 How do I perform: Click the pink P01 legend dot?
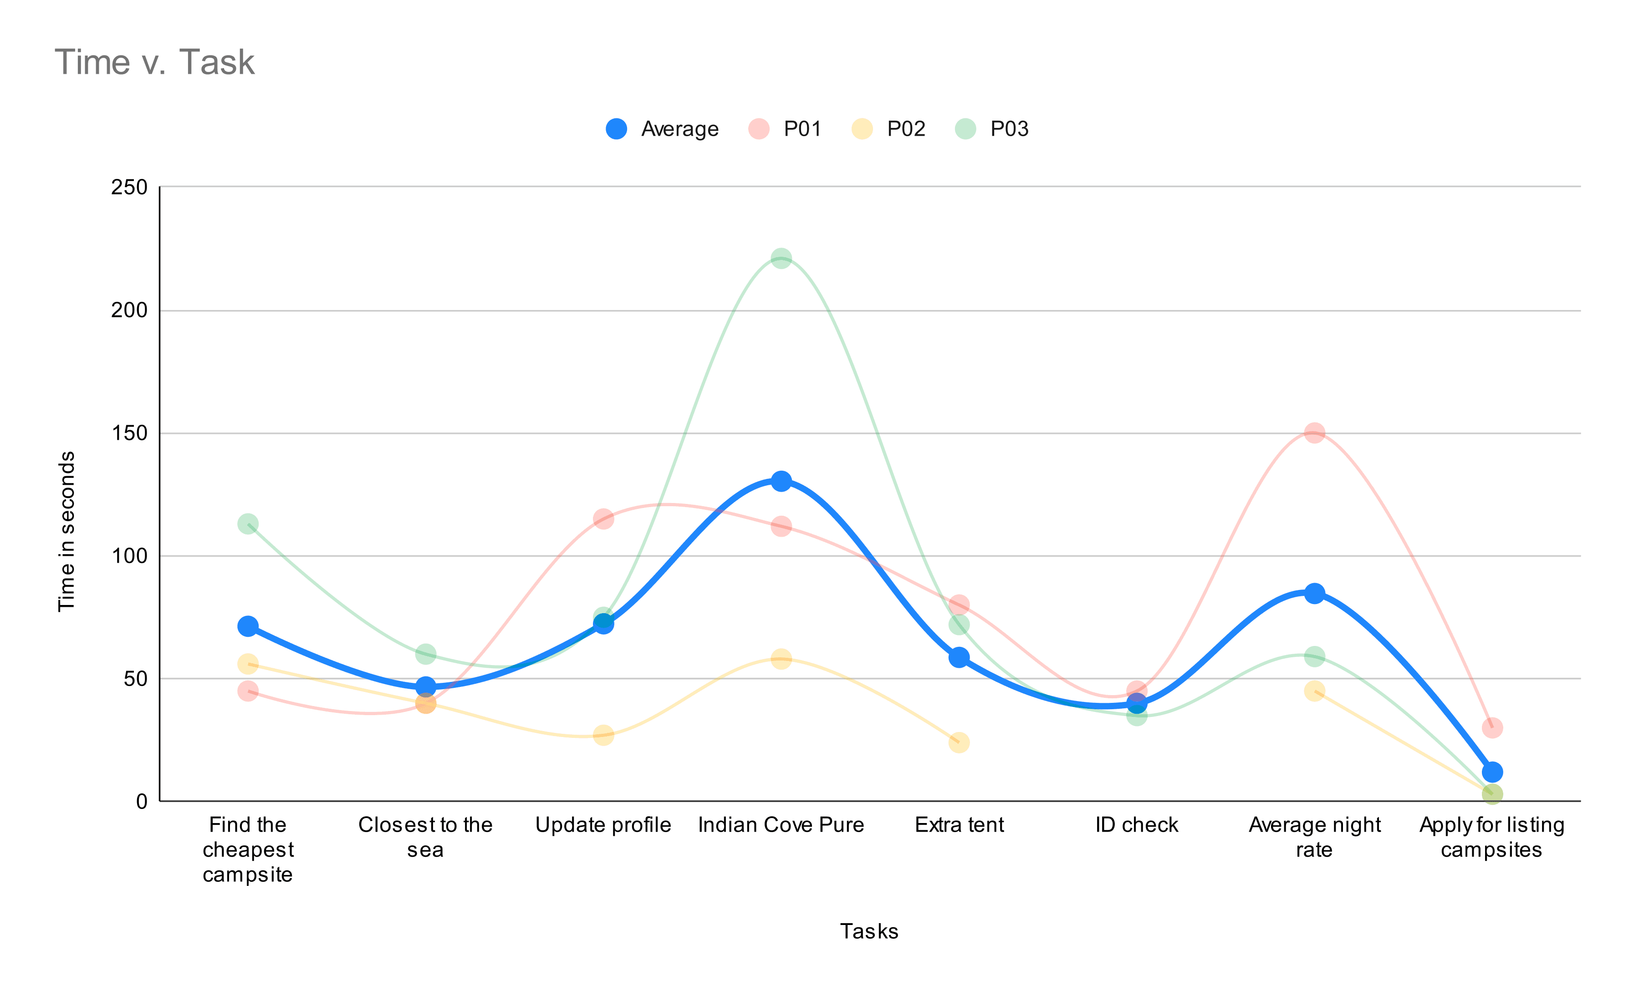(x=759, y=129)
